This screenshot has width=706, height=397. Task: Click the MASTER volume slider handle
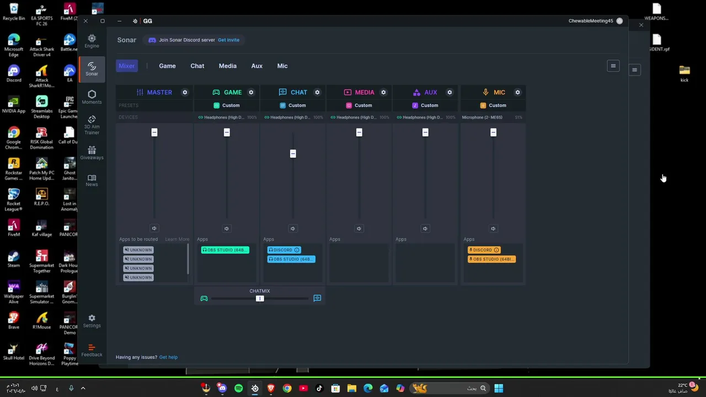point(154,132)
